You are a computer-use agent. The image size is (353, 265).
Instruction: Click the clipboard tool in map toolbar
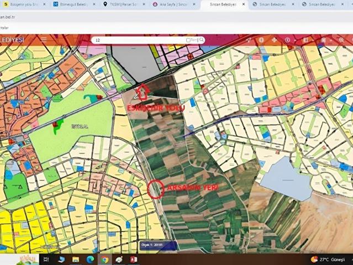323,40
